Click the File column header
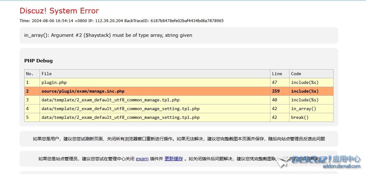 (x=47, y=74)
